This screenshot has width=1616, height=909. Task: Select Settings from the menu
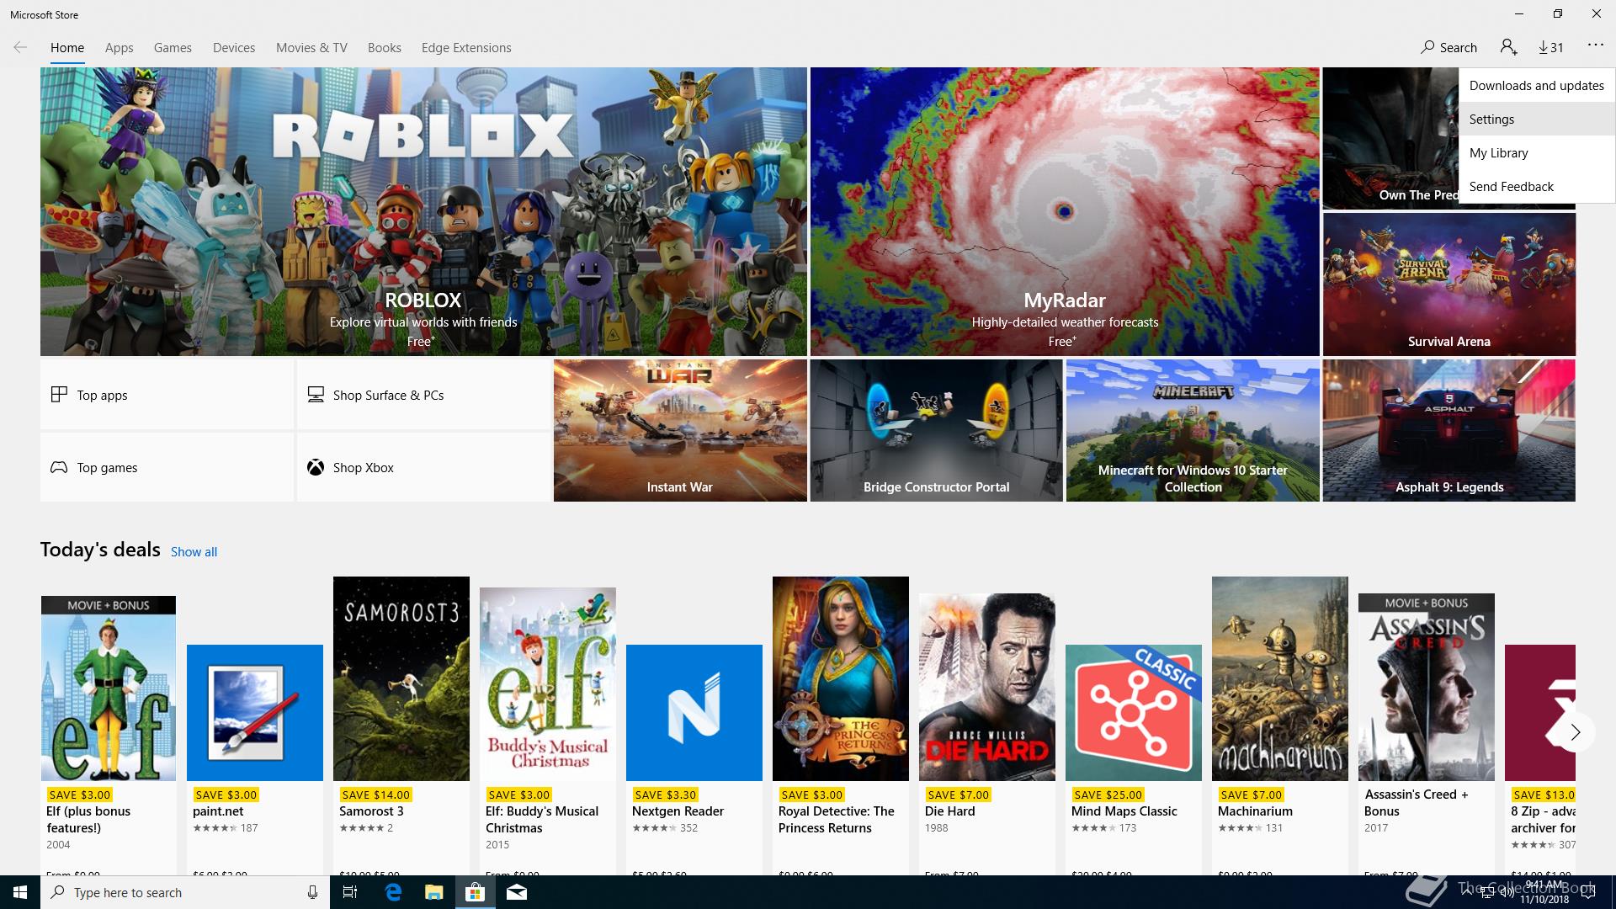click(x=1536, y=119)
